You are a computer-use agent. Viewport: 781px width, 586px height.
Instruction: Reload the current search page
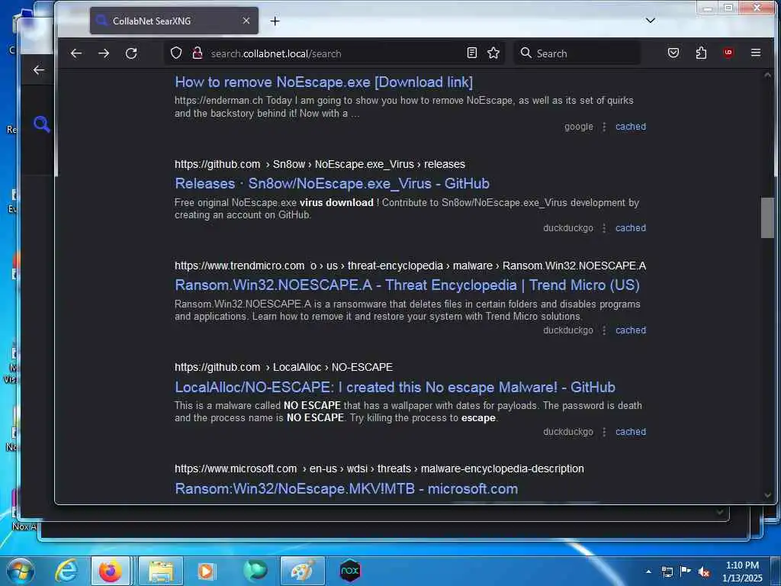(131, 53)
